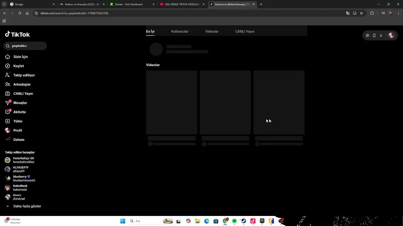This screenshot has height=226, width=403.
Task: Open the TikTok app from the taskbar
Action: pos(253,221)
